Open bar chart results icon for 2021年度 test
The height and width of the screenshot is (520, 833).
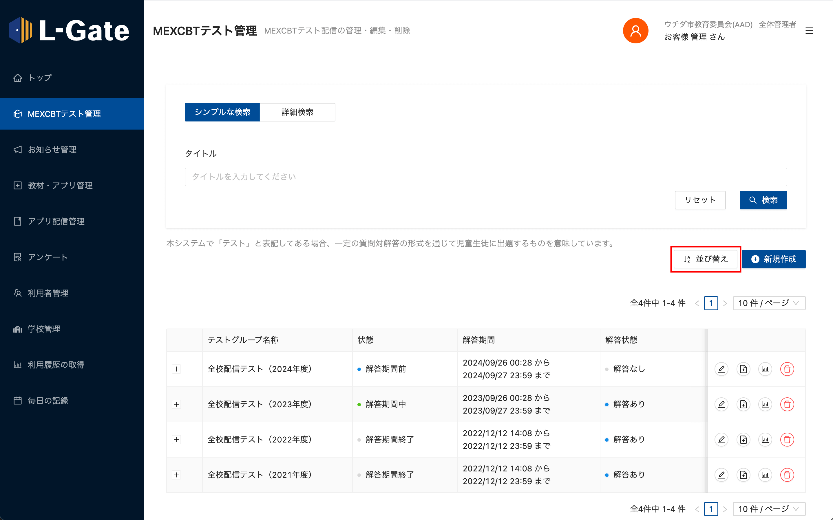765,475
